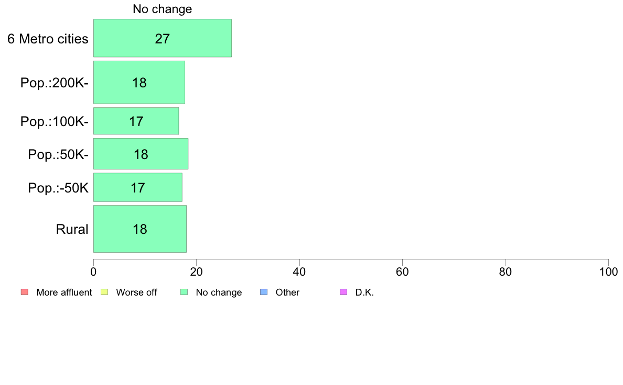Select the Pop.:50K- bar showing 18
This screenshot has height=385, width=623.
(141, 154)
